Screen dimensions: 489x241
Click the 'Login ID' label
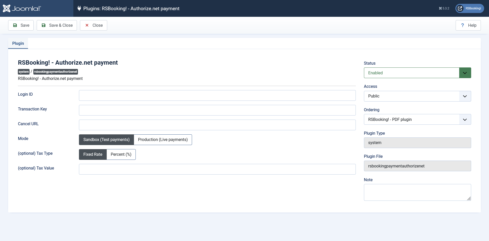[x=25, y=94]
